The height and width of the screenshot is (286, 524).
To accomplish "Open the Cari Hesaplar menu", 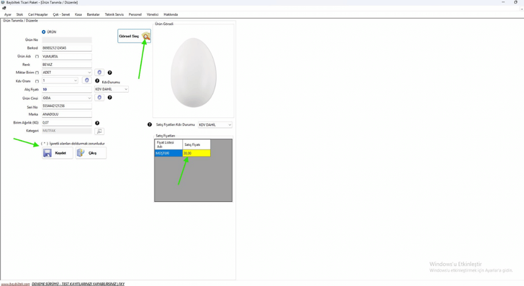I will coord(38,14).
